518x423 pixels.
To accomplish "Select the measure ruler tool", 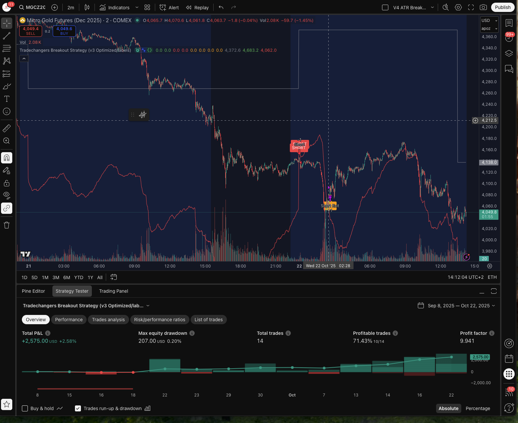I will (x=7, y=128).
